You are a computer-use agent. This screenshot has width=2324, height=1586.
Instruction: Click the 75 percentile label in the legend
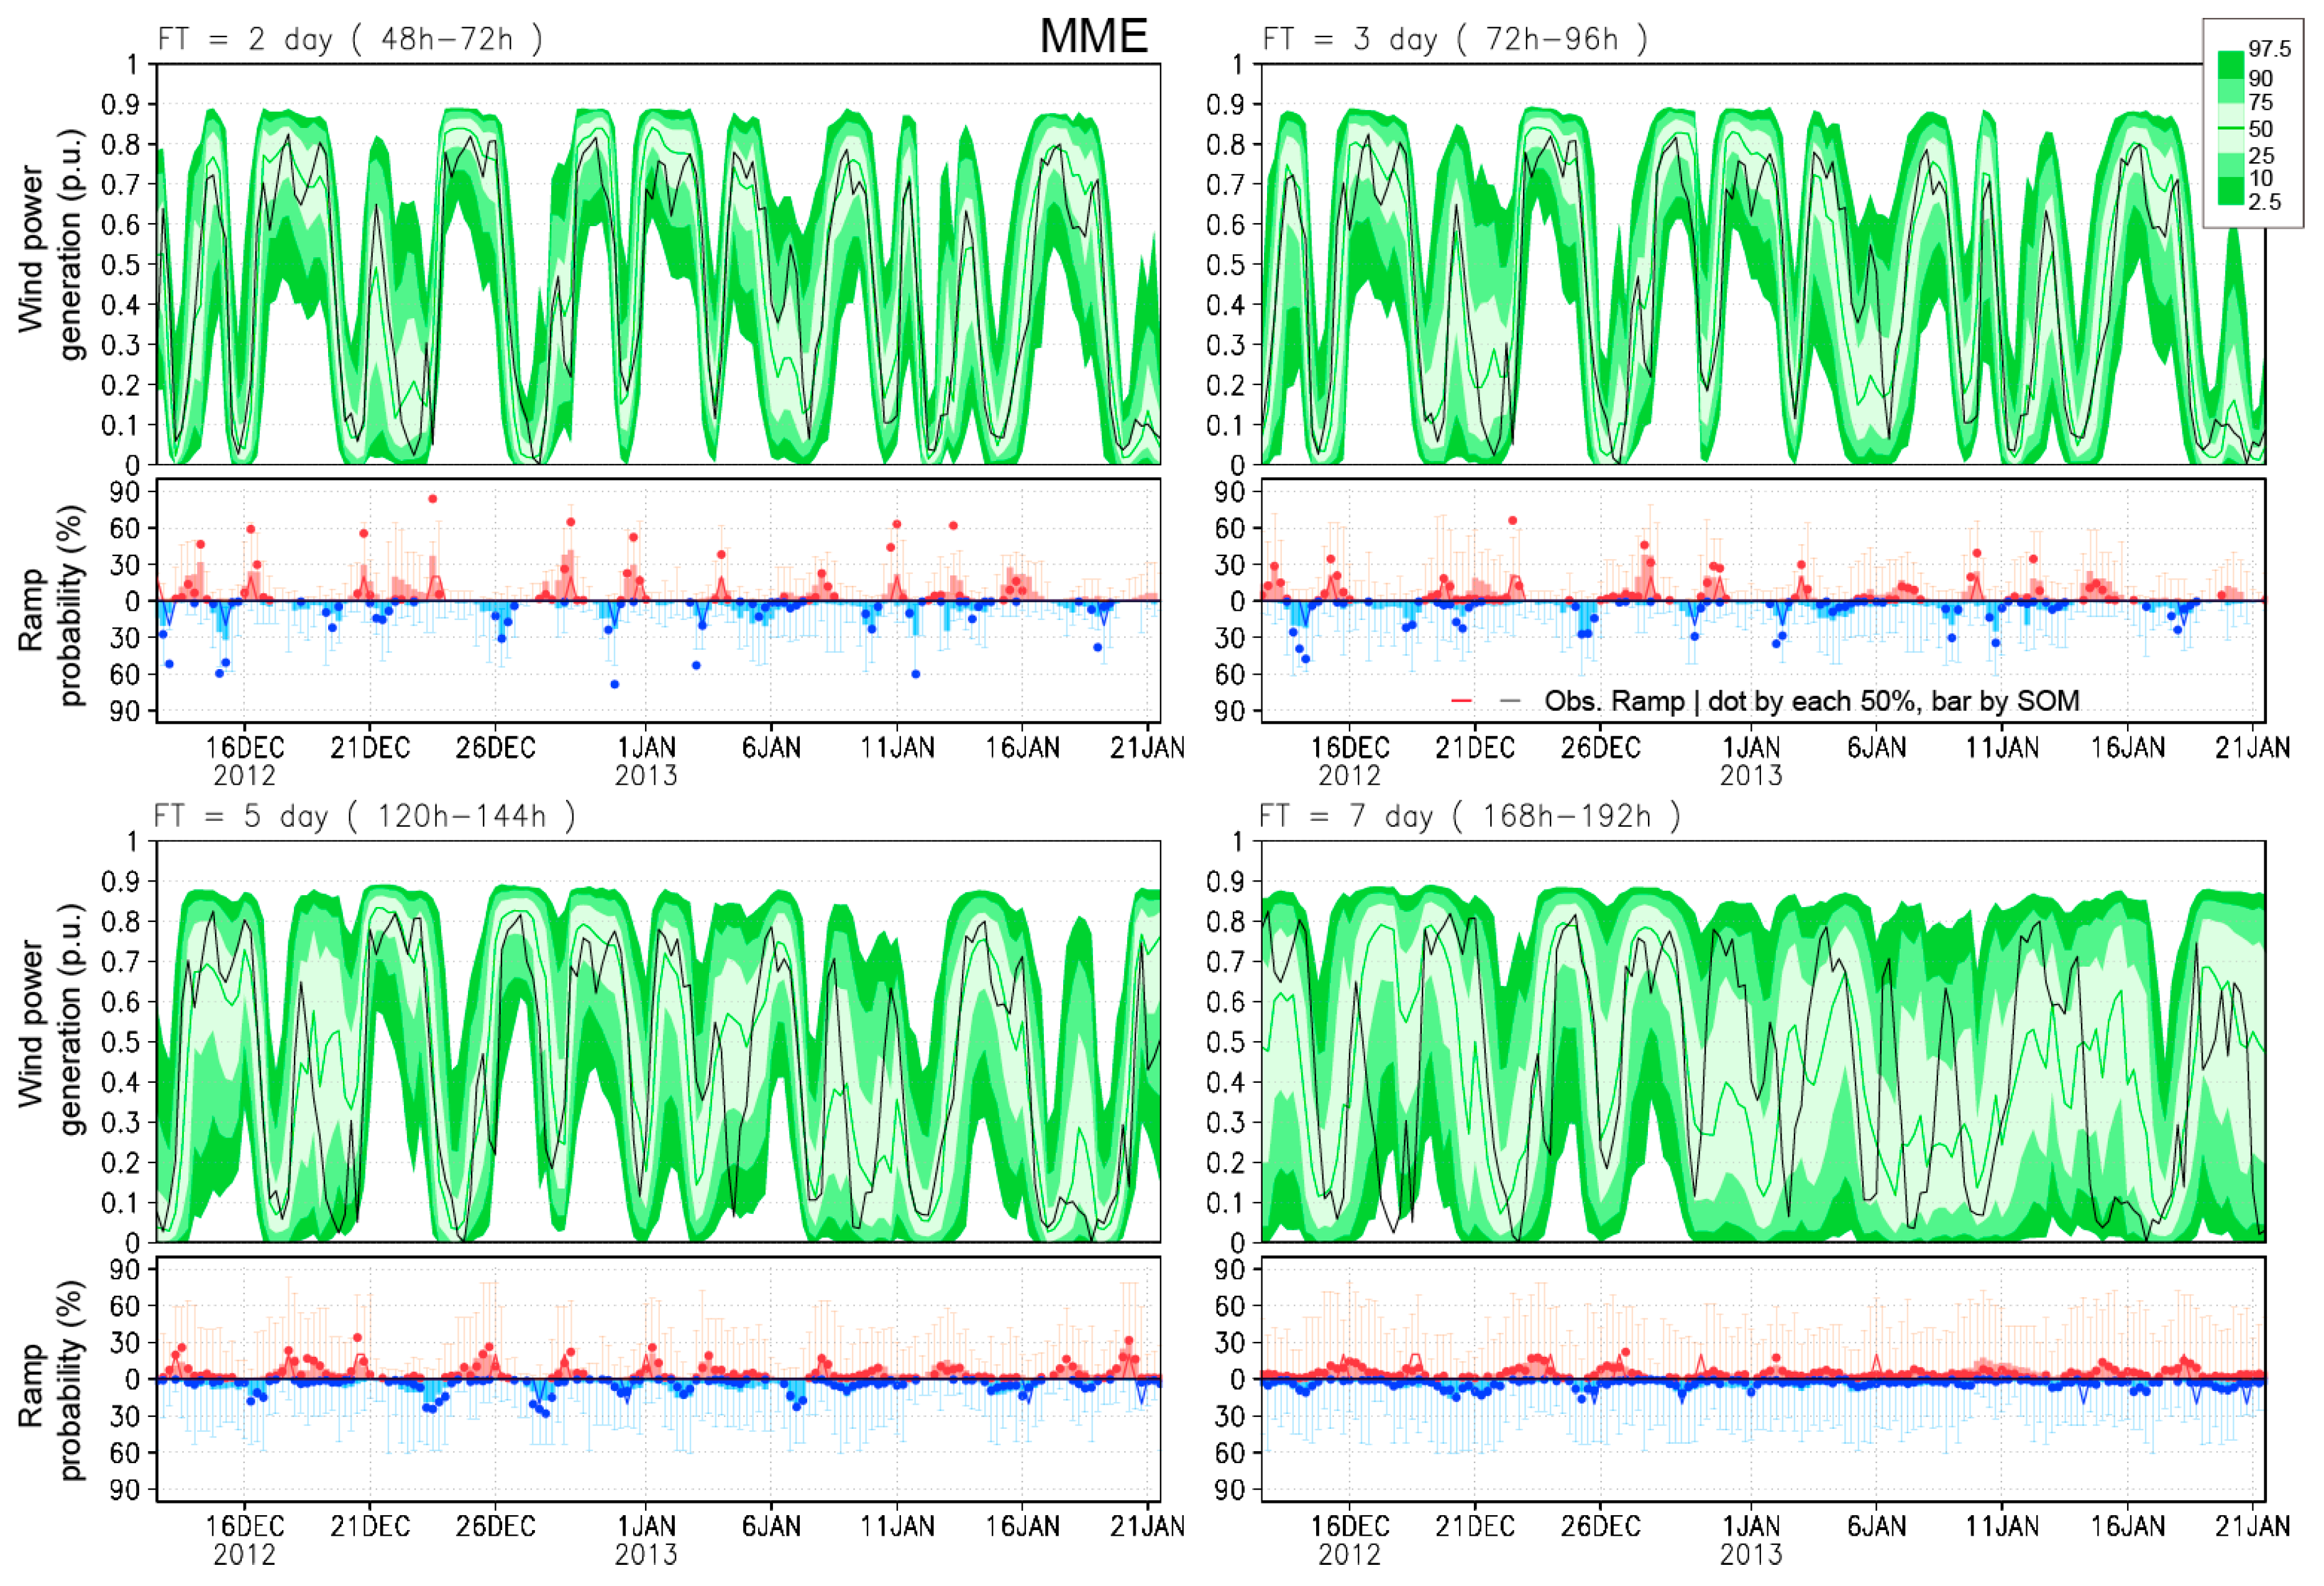point(2260,103)
